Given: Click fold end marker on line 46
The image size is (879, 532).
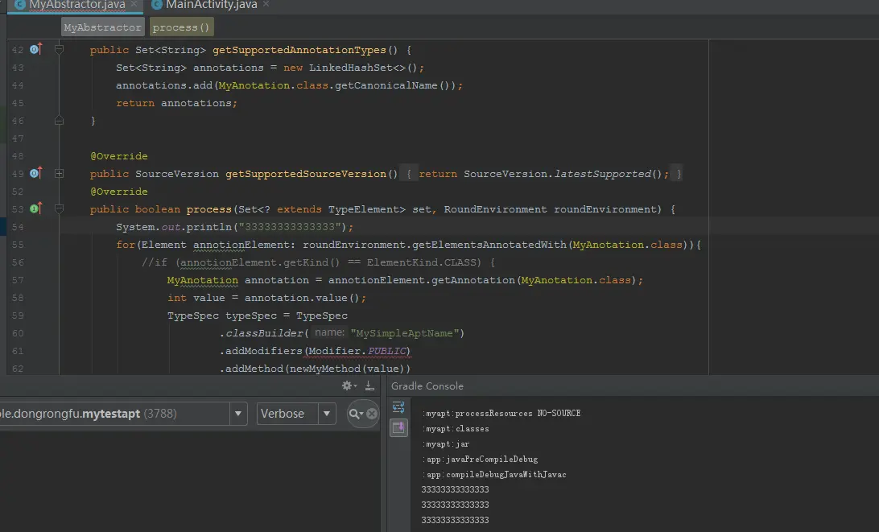Looking at the screenshot, I should [x=59, y=121].
